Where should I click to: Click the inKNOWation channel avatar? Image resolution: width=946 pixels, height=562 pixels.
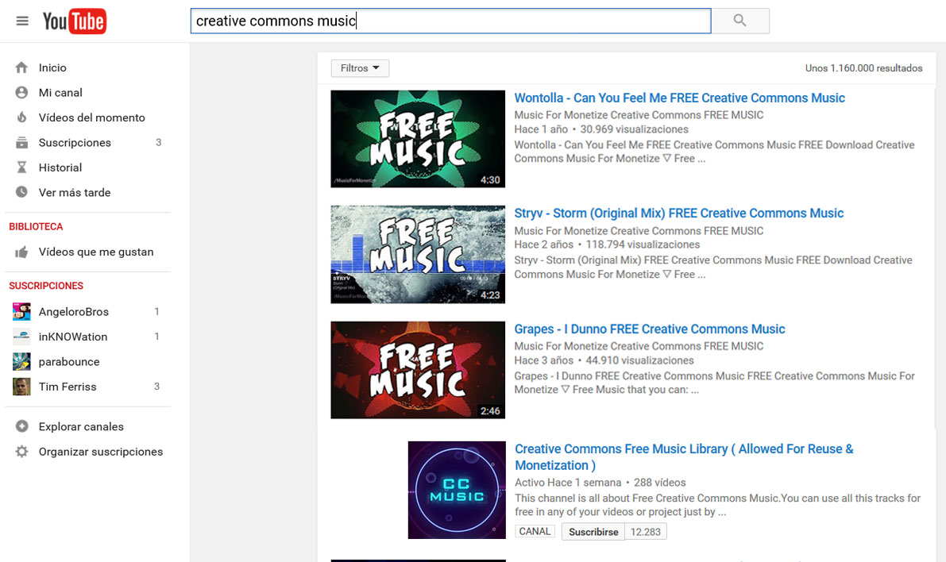coord(21,337)
